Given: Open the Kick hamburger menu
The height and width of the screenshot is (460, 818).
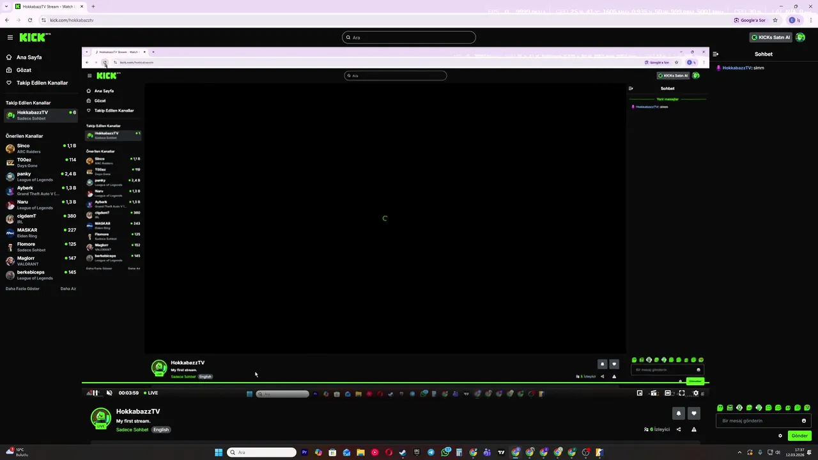Looking at the screenshot, I should coord(10,38).
